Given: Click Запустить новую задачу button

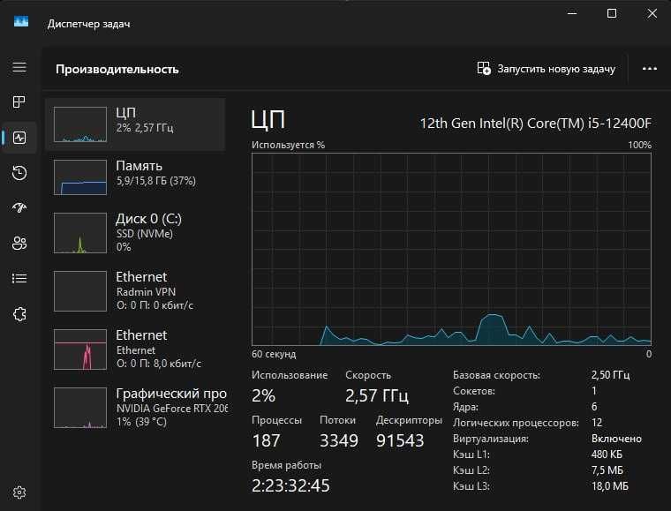Looking at the screenshot, I should point(546,69).
